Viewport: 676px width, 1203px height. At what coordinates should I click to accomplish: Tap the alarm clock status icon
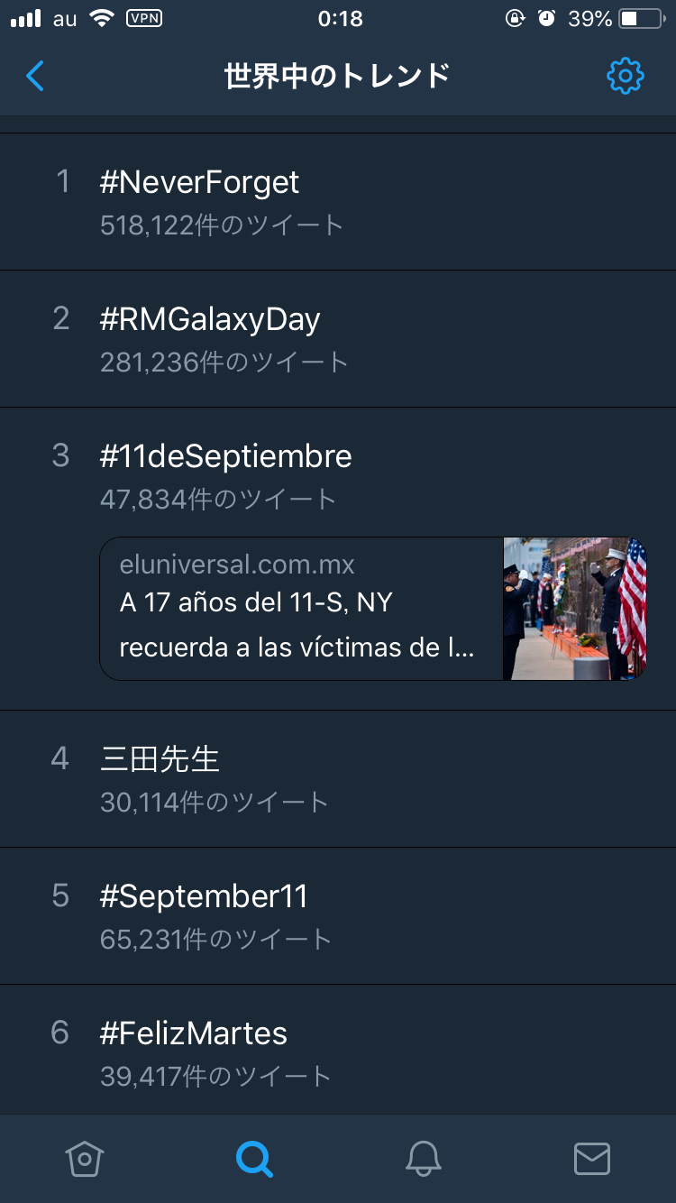[x=546, y=19]
